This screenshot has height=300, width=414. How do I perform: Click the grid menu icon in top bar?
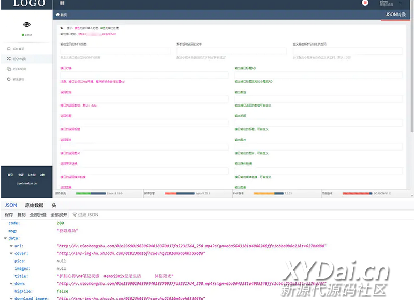pyautogui.click(x=62, y=3)
